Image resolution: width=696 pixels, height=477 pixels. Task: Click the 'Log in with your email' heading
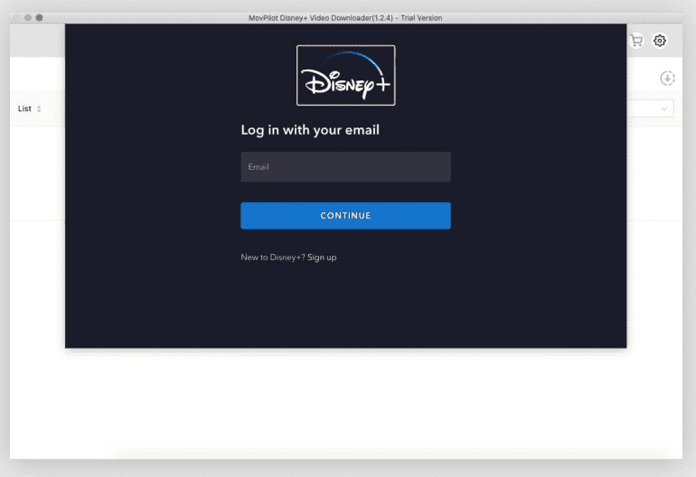click(x=310, y=130)
